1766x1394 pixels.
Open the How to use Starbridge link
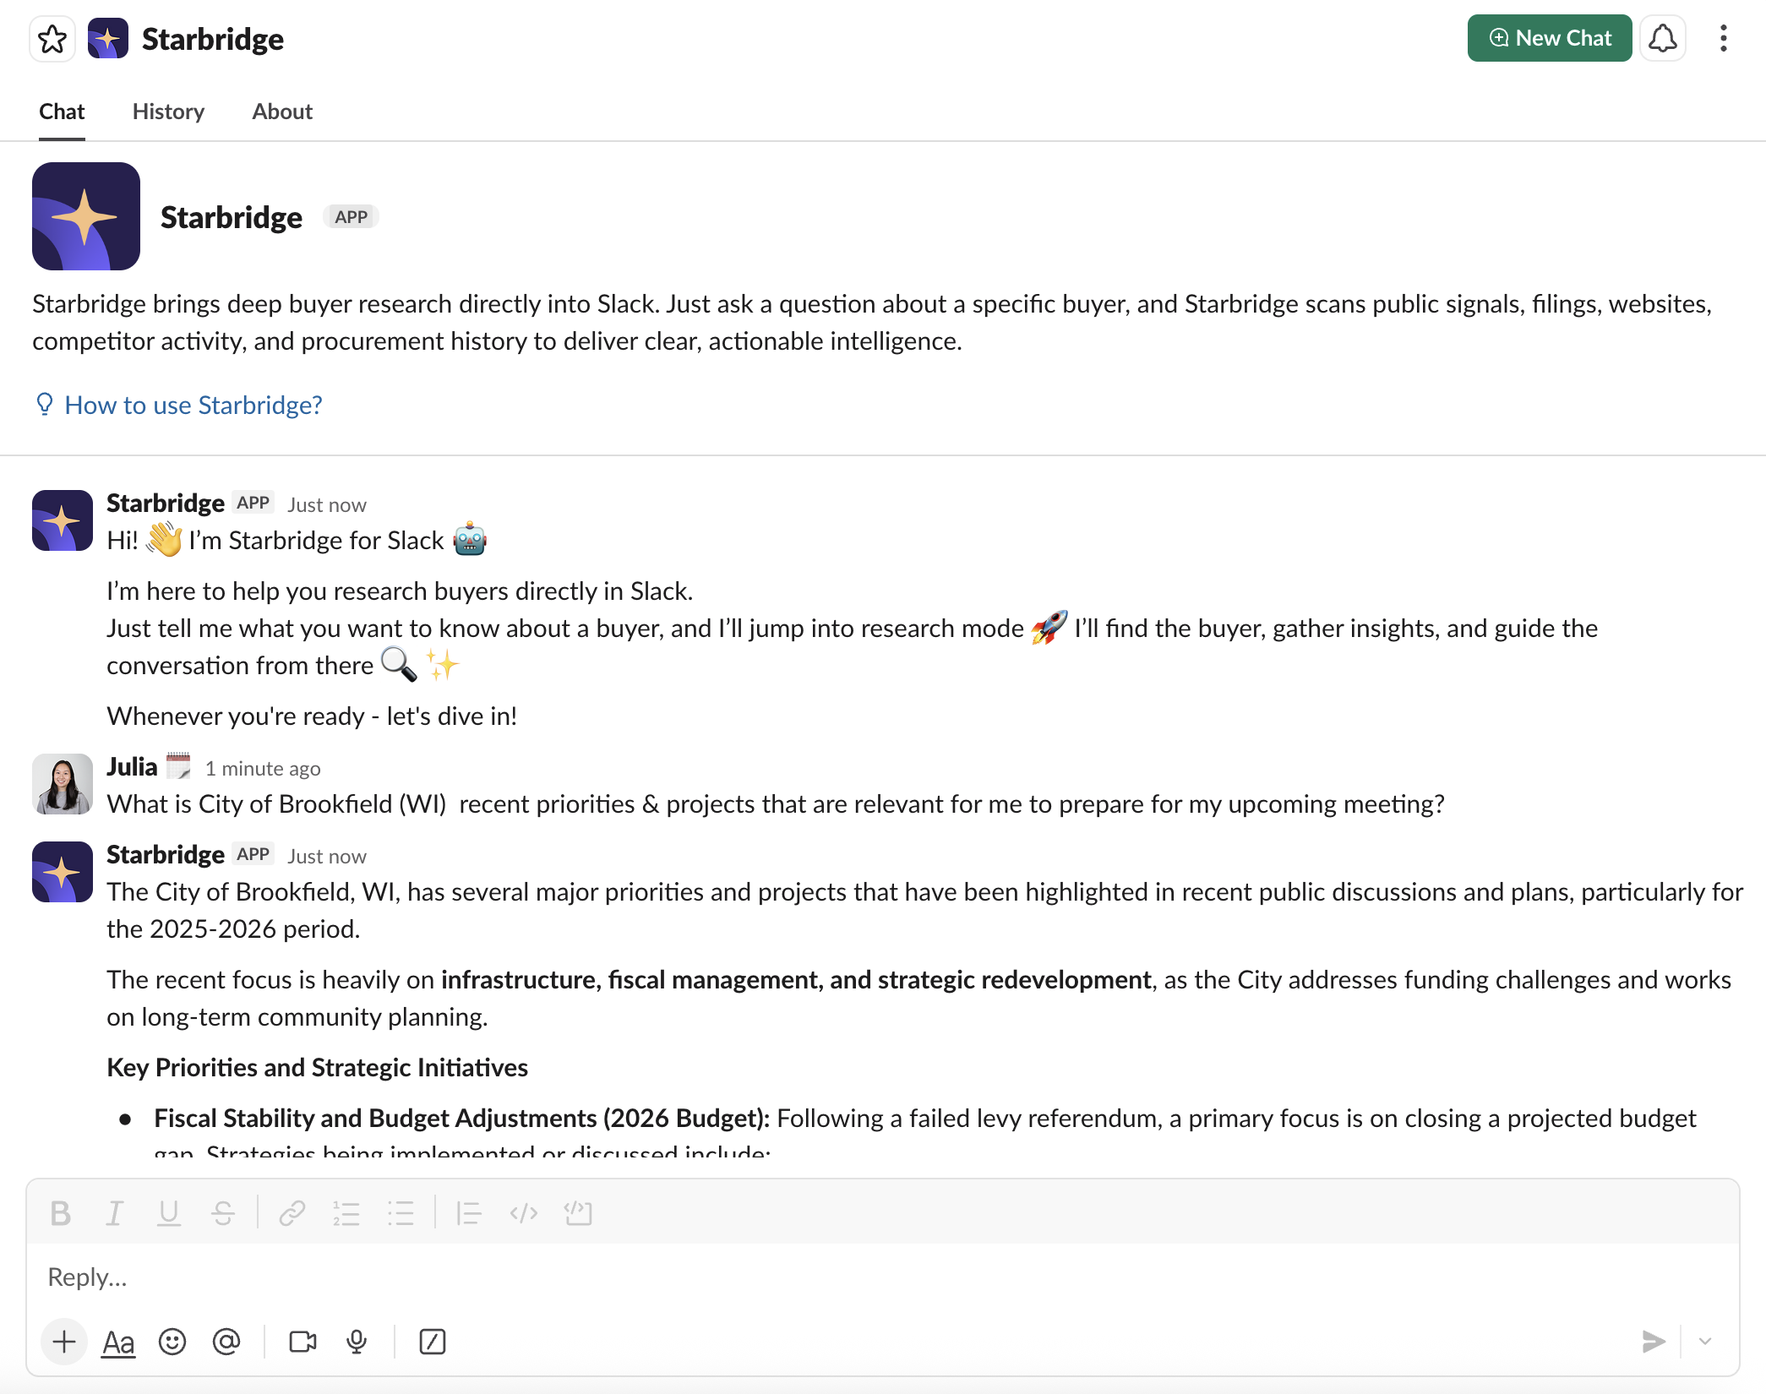[x=193, y=405]
